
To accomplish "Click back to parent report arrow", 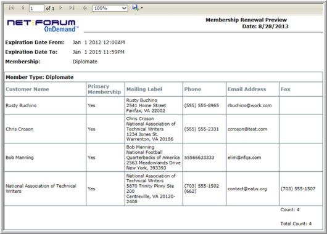I will [x=85, y=8].
